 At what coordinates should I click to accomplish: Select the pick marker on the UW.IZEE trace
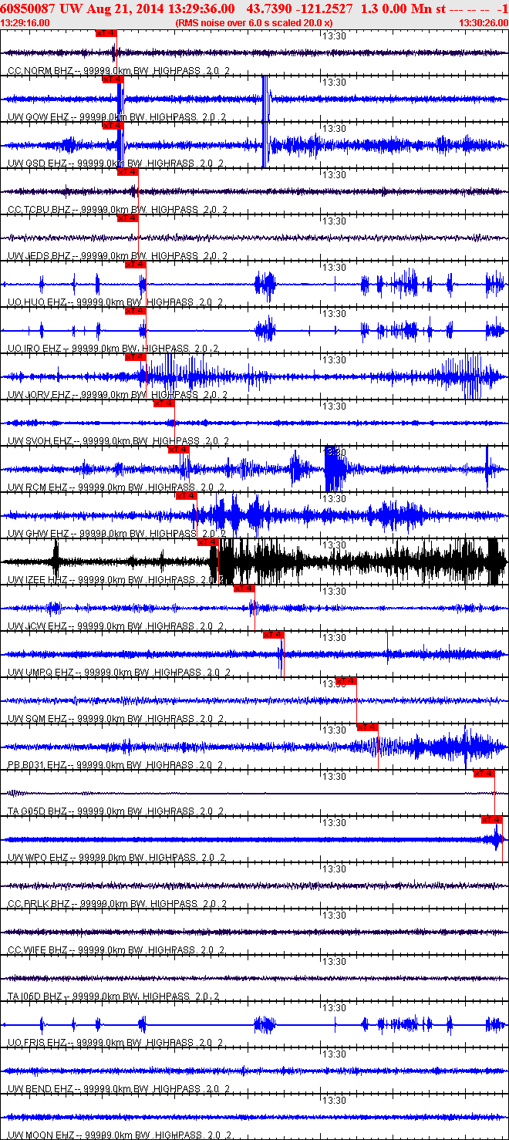(209, 542)
